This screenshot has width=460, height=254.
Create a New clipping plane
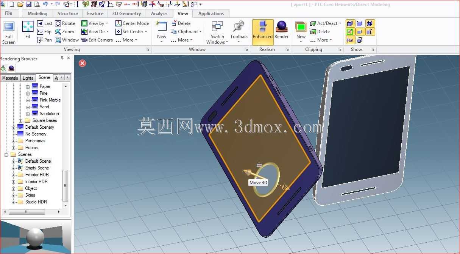point(301,31)
